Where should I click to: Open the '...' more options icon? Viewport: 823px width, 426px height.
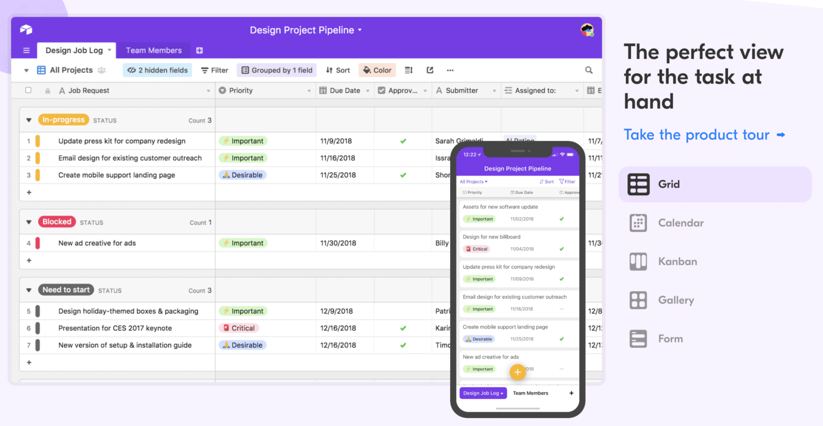(x=450, y=70)
